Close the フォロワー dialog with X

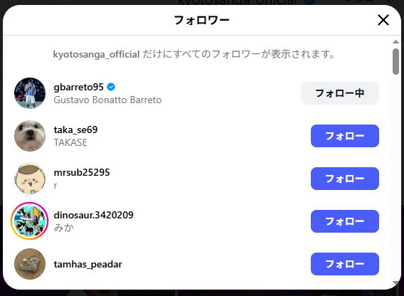click(x=383, y=20)
